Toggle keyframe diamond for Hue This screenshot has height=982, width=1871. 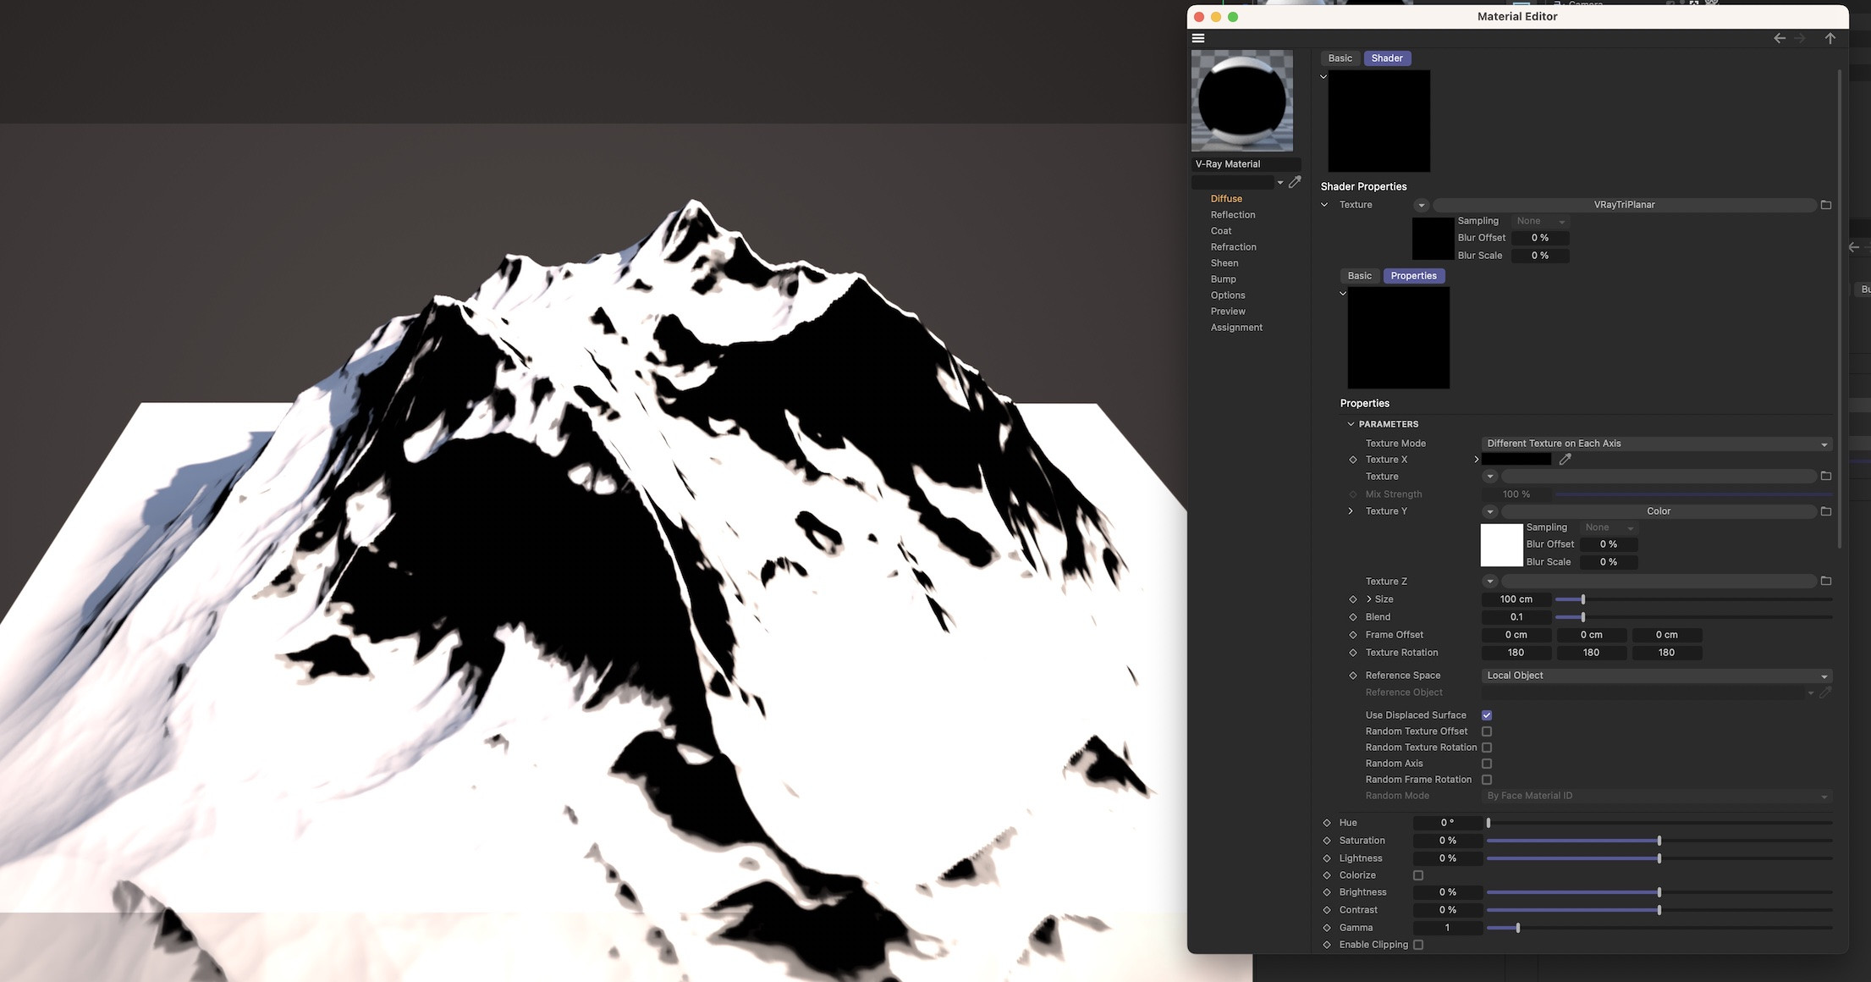[1326, 823]
